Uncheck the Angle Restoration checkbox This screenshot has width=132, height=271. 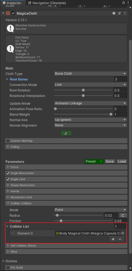(x=8, y=173)
